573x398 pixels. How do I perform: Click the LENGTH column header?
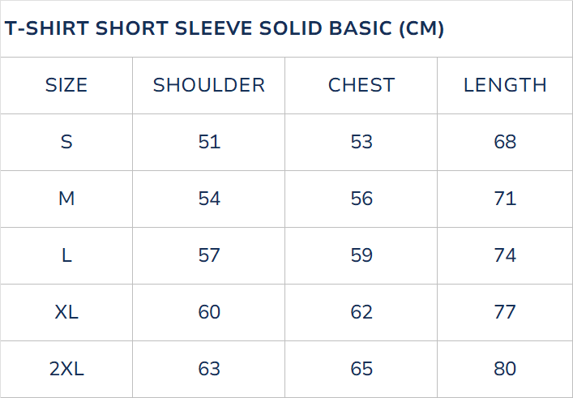505,85
